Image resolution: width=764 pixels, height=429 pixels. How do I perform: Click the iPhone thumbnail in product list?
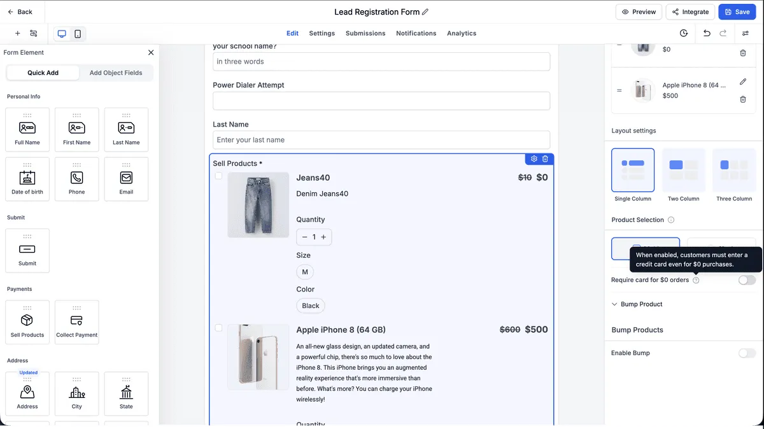point(643,90)
